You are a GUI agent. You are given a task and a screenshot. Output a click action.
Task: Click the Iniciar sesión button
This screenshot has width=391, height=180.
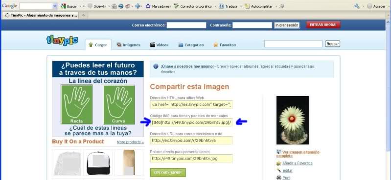[x=287, y=25]
